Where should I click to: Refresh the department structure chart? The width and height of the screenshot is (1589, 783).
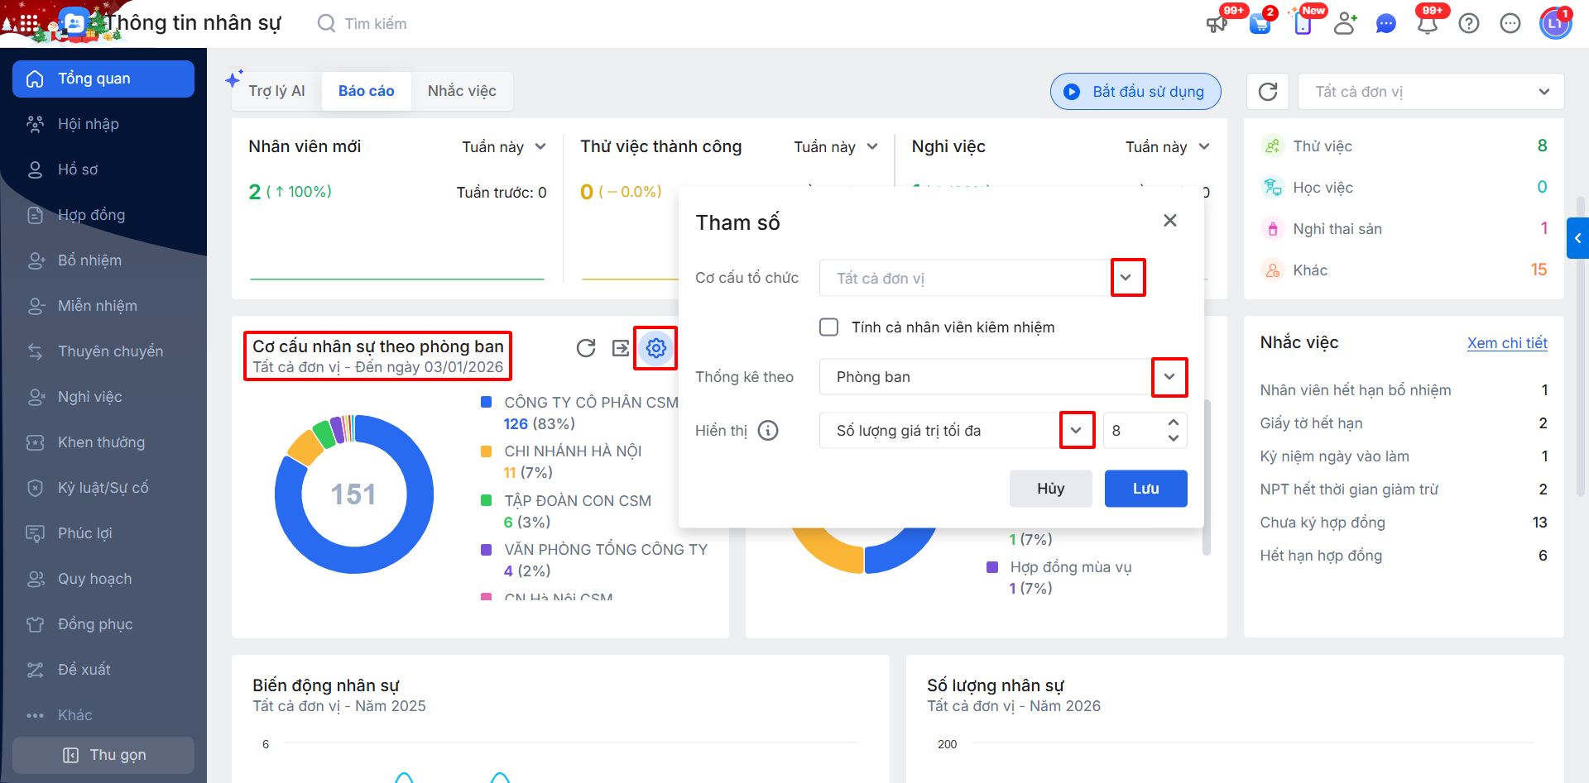coord(586,348)
